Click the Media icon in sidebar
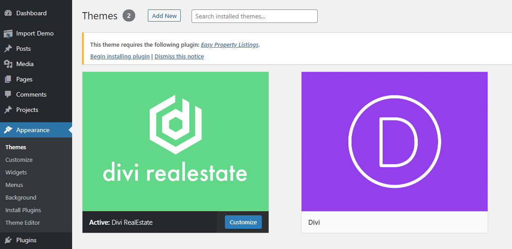The image size is (512, 249). pos(8,64)
